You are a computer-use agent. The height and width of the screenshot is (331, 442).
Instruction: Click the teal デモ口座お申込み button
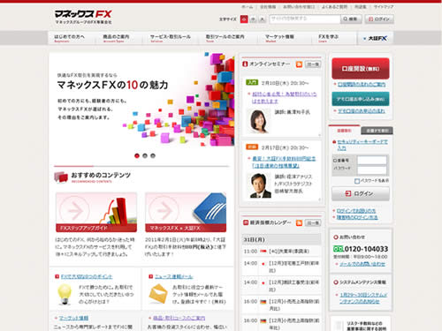point(361,99)
